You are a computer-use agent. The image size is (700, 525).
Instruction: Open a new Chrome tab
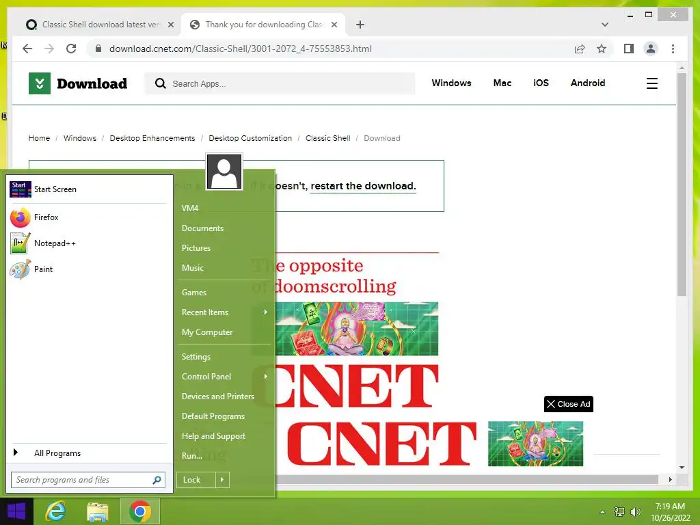pos(360,25)
